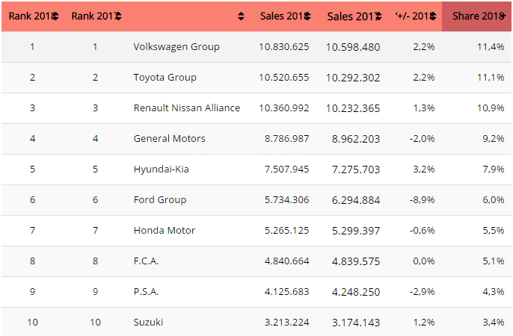Sort table by Rank 2017 column
Viewport: 513px width, 336px height.
(96, 16)
